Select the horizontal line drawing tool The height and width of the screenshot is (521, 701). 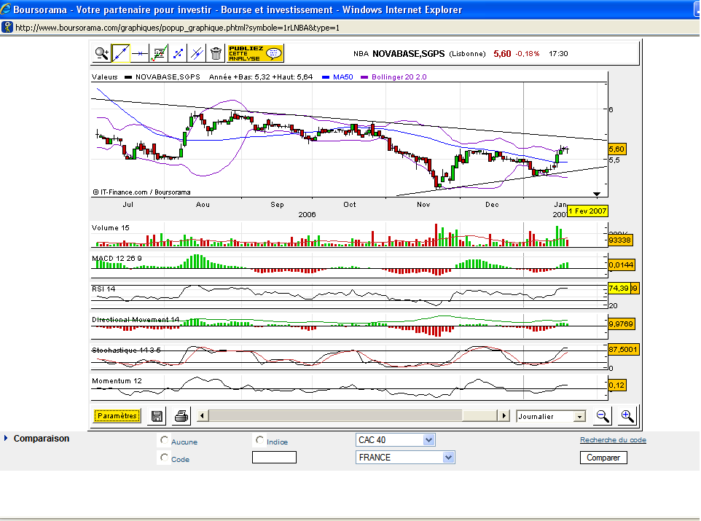pyautogui.click(x=140, y=53)
